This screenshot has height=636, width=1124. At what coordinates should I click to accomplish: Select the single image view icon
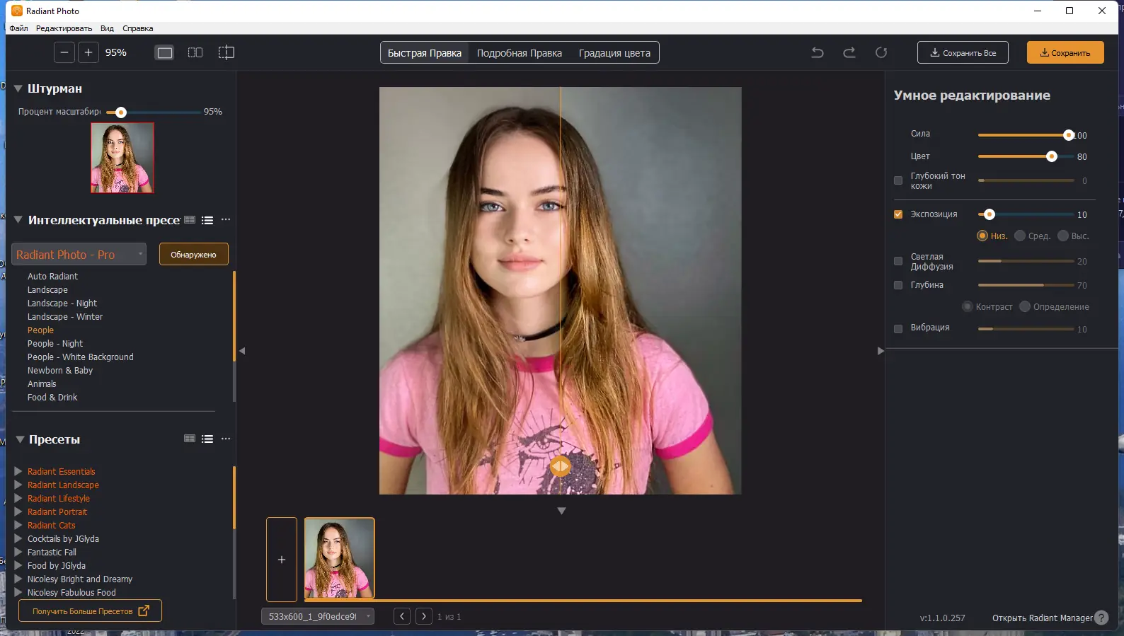(165, 52)
